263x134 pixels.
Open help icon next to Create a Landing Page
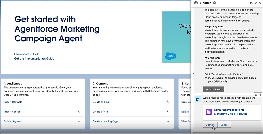[168, 121]
